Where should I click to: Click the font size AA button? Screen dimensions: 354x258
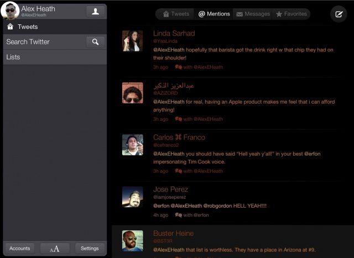tap(55, 248)
